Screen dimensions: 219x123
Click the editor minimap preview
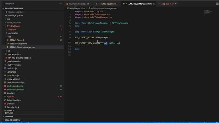tap(208, 12)
